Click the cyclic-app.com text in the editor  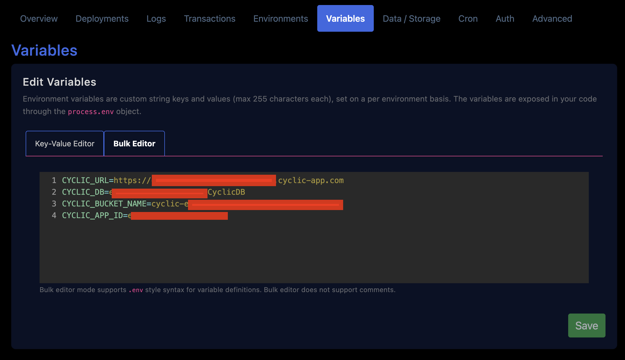click(x=311, y=181)
